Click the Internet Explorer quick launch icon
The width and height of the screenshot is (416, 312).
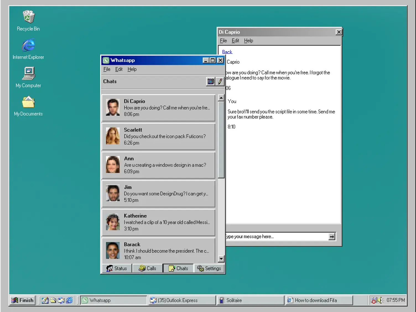[x=69, y=300]
